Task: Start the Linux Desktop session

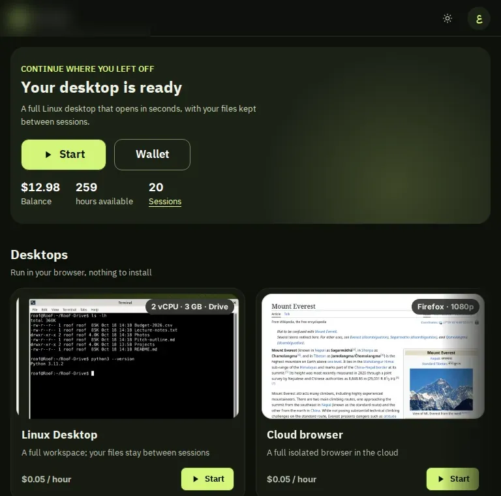Action: (x=207, y=479)
